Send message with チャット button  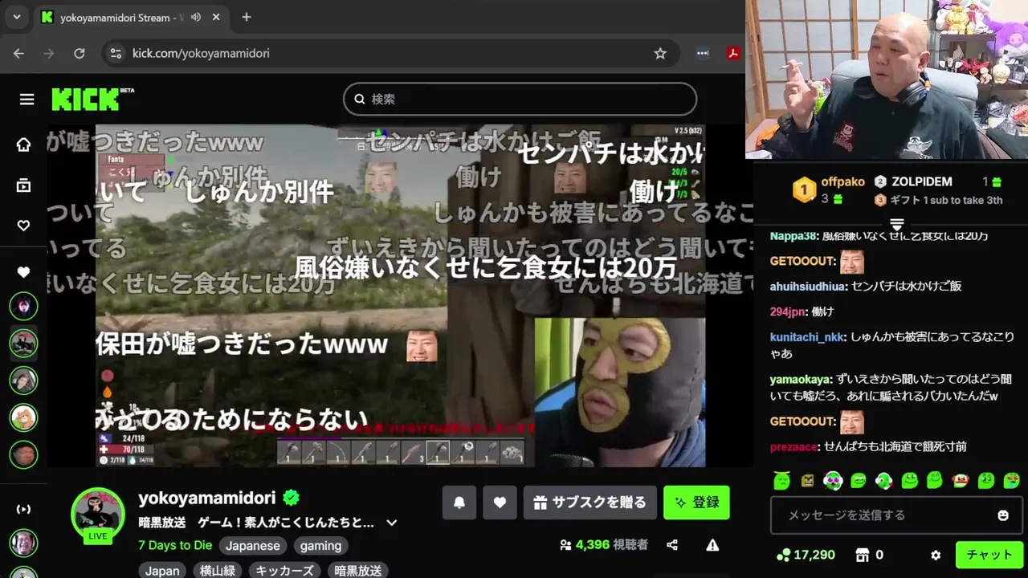pyautogui.click(x=989, y=555)
